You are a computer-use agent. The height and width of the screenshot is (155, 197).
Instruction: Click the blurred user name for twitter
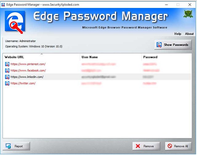point(91,83)
